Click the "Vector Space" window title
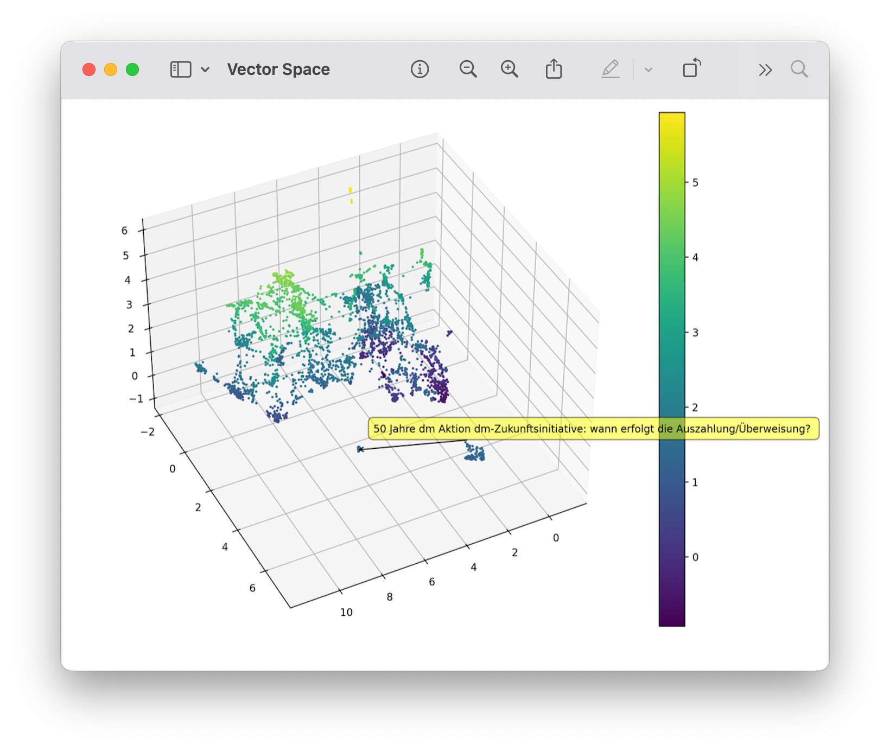 pos(278,69)
